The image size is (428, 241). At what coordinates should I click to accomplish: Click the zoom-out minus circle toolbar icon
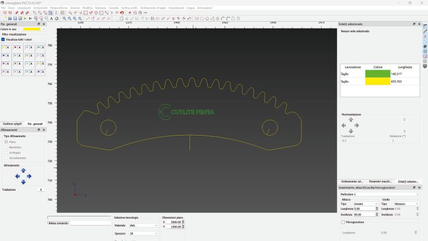135,13
